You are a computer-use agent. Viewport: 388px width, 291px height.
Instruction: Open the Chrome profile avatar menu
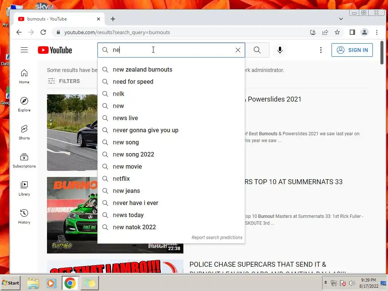click(x=365, y=32)
